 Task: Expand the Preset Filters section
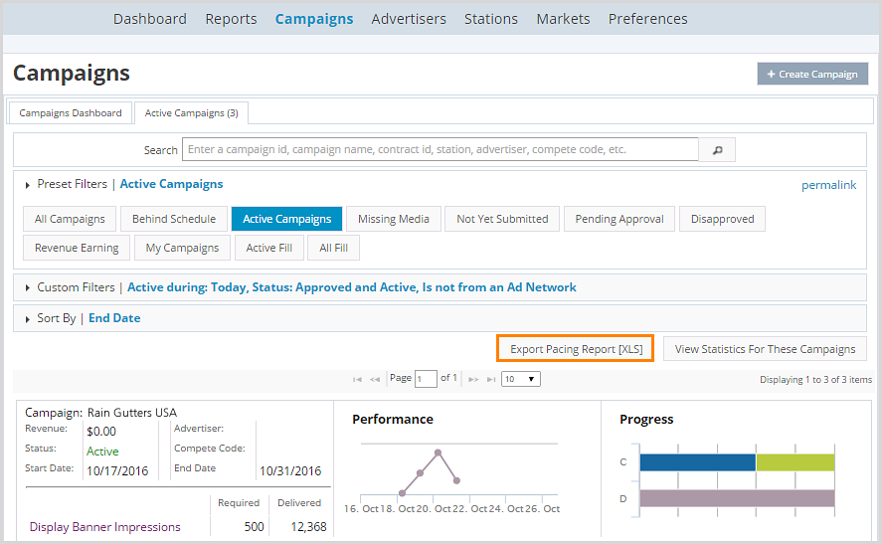pyautogui.click(x=28, y=185)
